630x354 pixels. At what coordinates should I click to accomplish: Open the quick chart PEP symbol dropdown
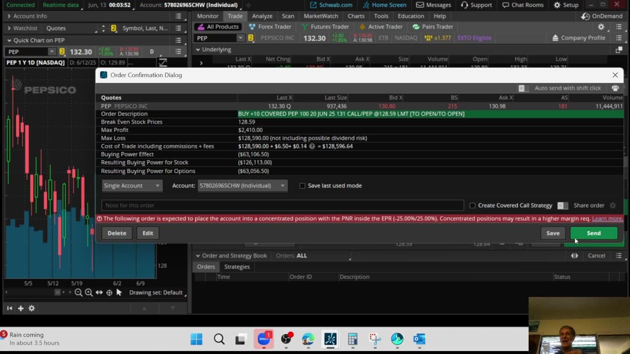tap(53, 52)
